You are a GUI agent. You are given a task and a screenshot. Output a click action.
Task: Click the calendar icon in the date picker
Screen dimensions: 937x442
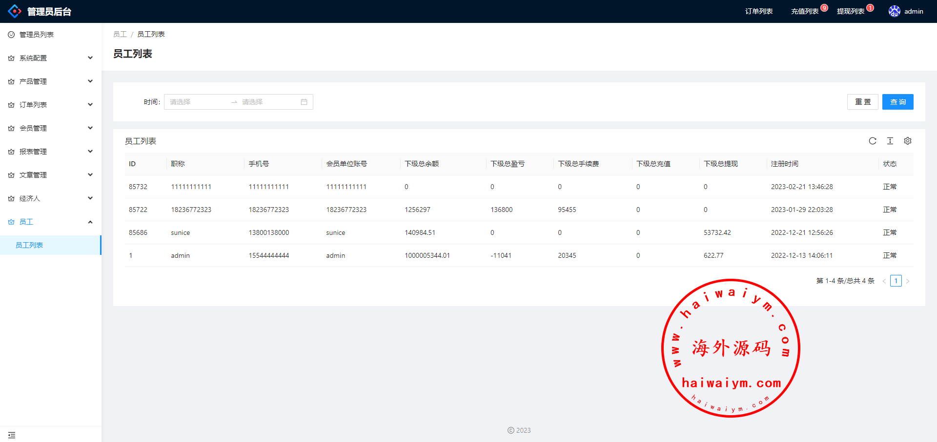click(x=304, y=102)
